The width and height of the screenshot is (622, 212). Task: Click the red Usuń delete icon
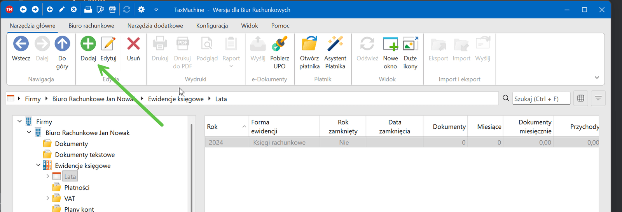[133, 44]
